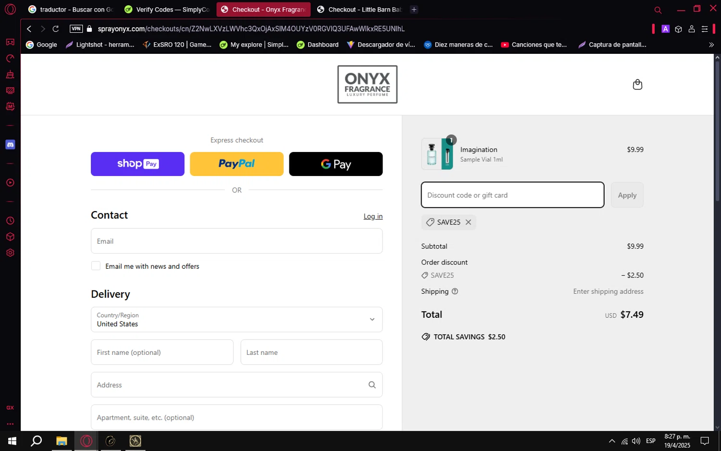
Task: Open the My explore SimplyCodes bookmark
Action: (x=254, y=45)
